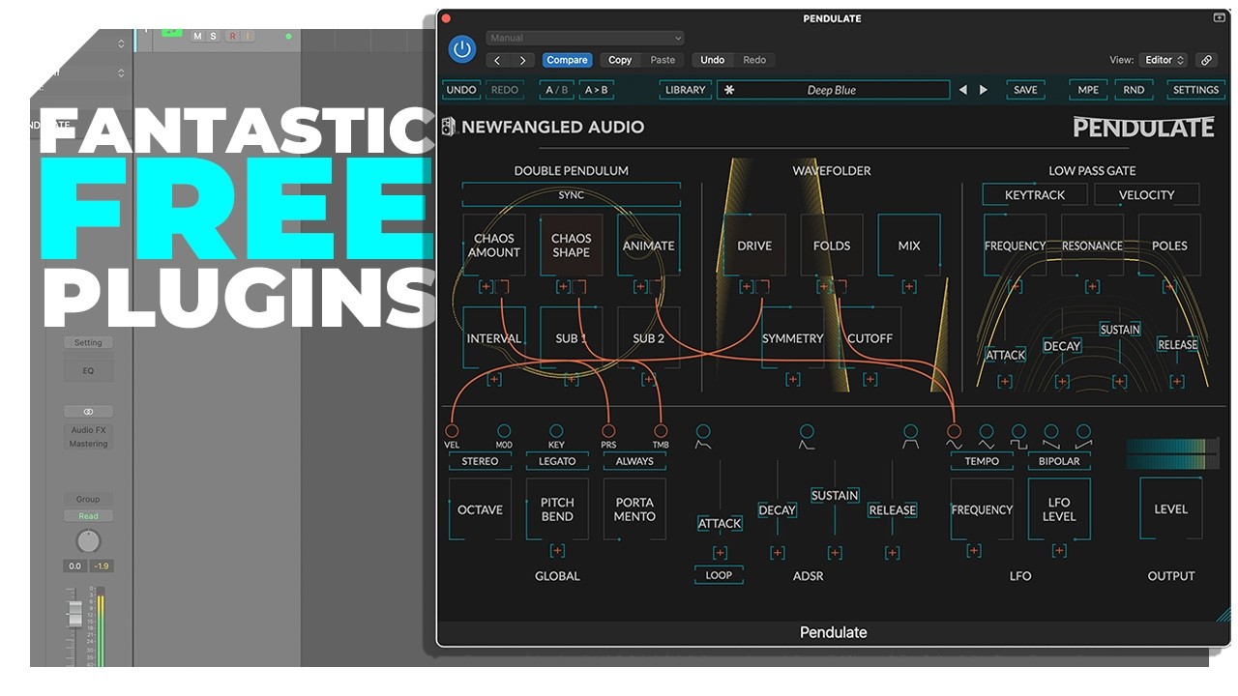Enable TEMPO sync for the LFO

(x=982, y=461)
